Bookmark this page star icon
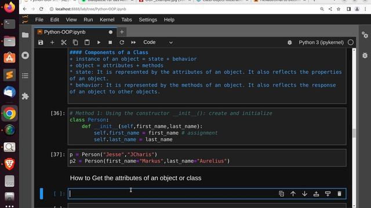Viewport: 371px width, 208px height. coord(339,9)
